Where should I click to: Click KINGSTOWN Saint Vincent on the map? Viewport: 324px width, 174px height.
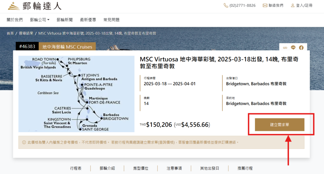tap(57, 123)
